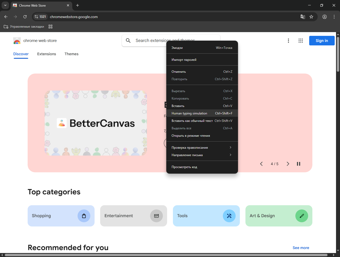Click the horizontal page scrollbar
340x257 pixels.
click(166, 255)
